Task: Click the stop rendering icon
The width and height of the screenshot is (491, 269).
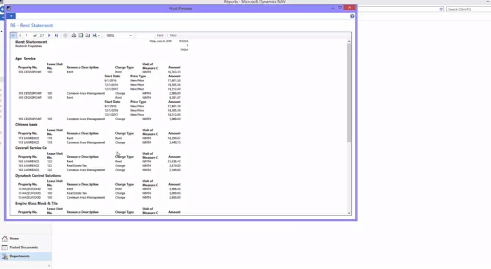Action: pos(65,36)
